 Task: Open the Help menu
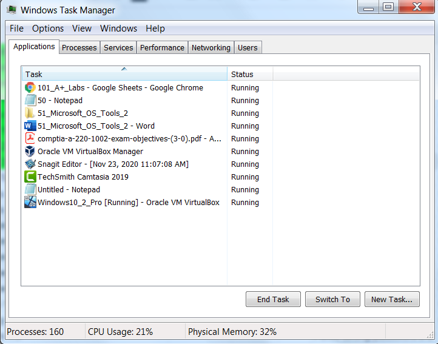pos(155,29)
